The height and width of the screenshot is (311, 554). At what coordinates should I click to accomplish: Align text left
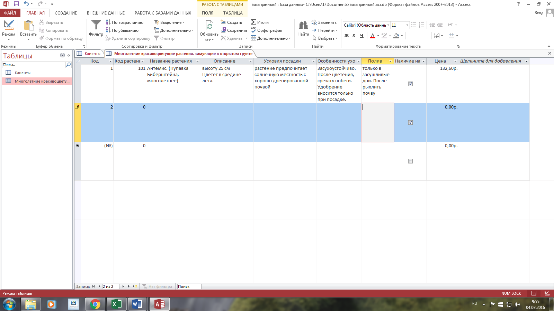pos(411,35)
